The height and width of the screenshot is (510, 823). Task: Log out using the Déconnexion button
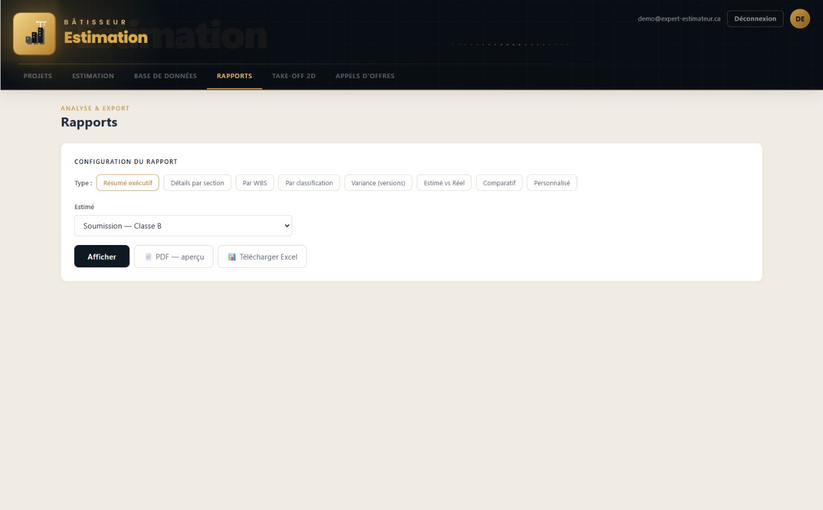pos(755,19)
